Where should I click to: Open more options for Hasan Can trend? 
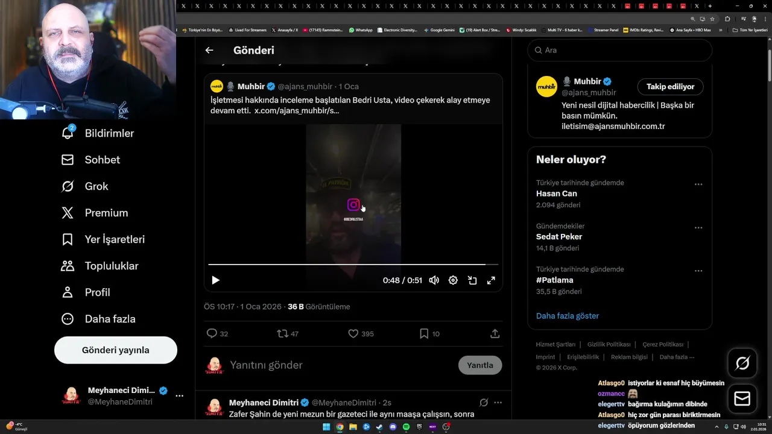(x=698, y=184)
